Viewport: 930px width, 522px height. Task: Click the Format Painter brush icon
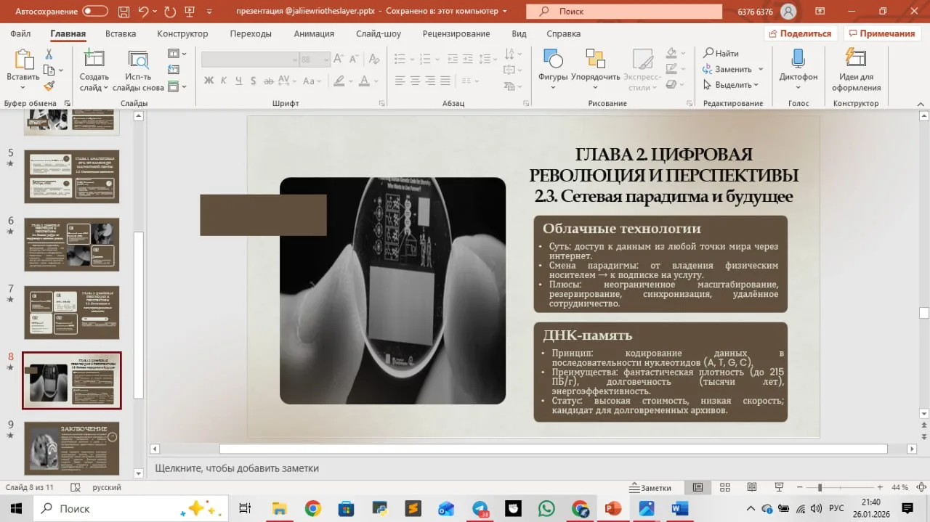pos(49,86)
